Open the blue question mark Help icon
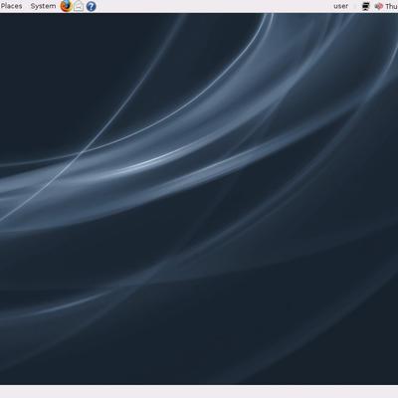Image resolution: width=398 pixels, height=398 pixels. [91, 6]
